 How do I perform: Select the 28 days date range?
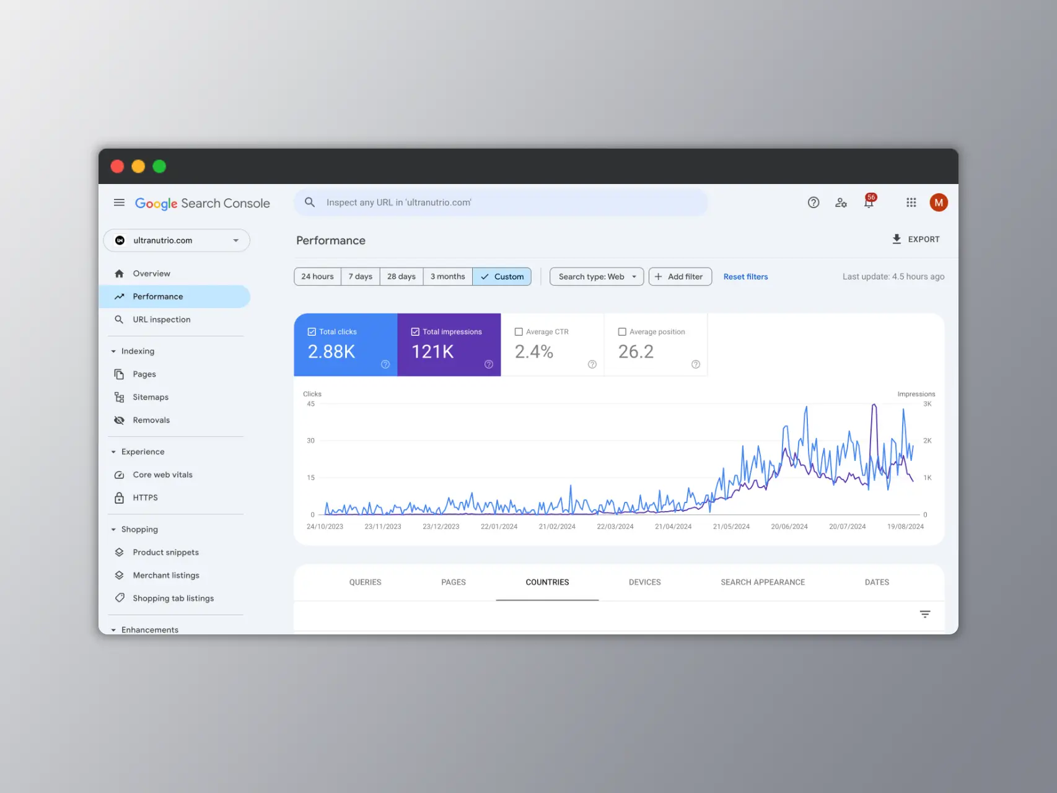click(x=401, y=277)
